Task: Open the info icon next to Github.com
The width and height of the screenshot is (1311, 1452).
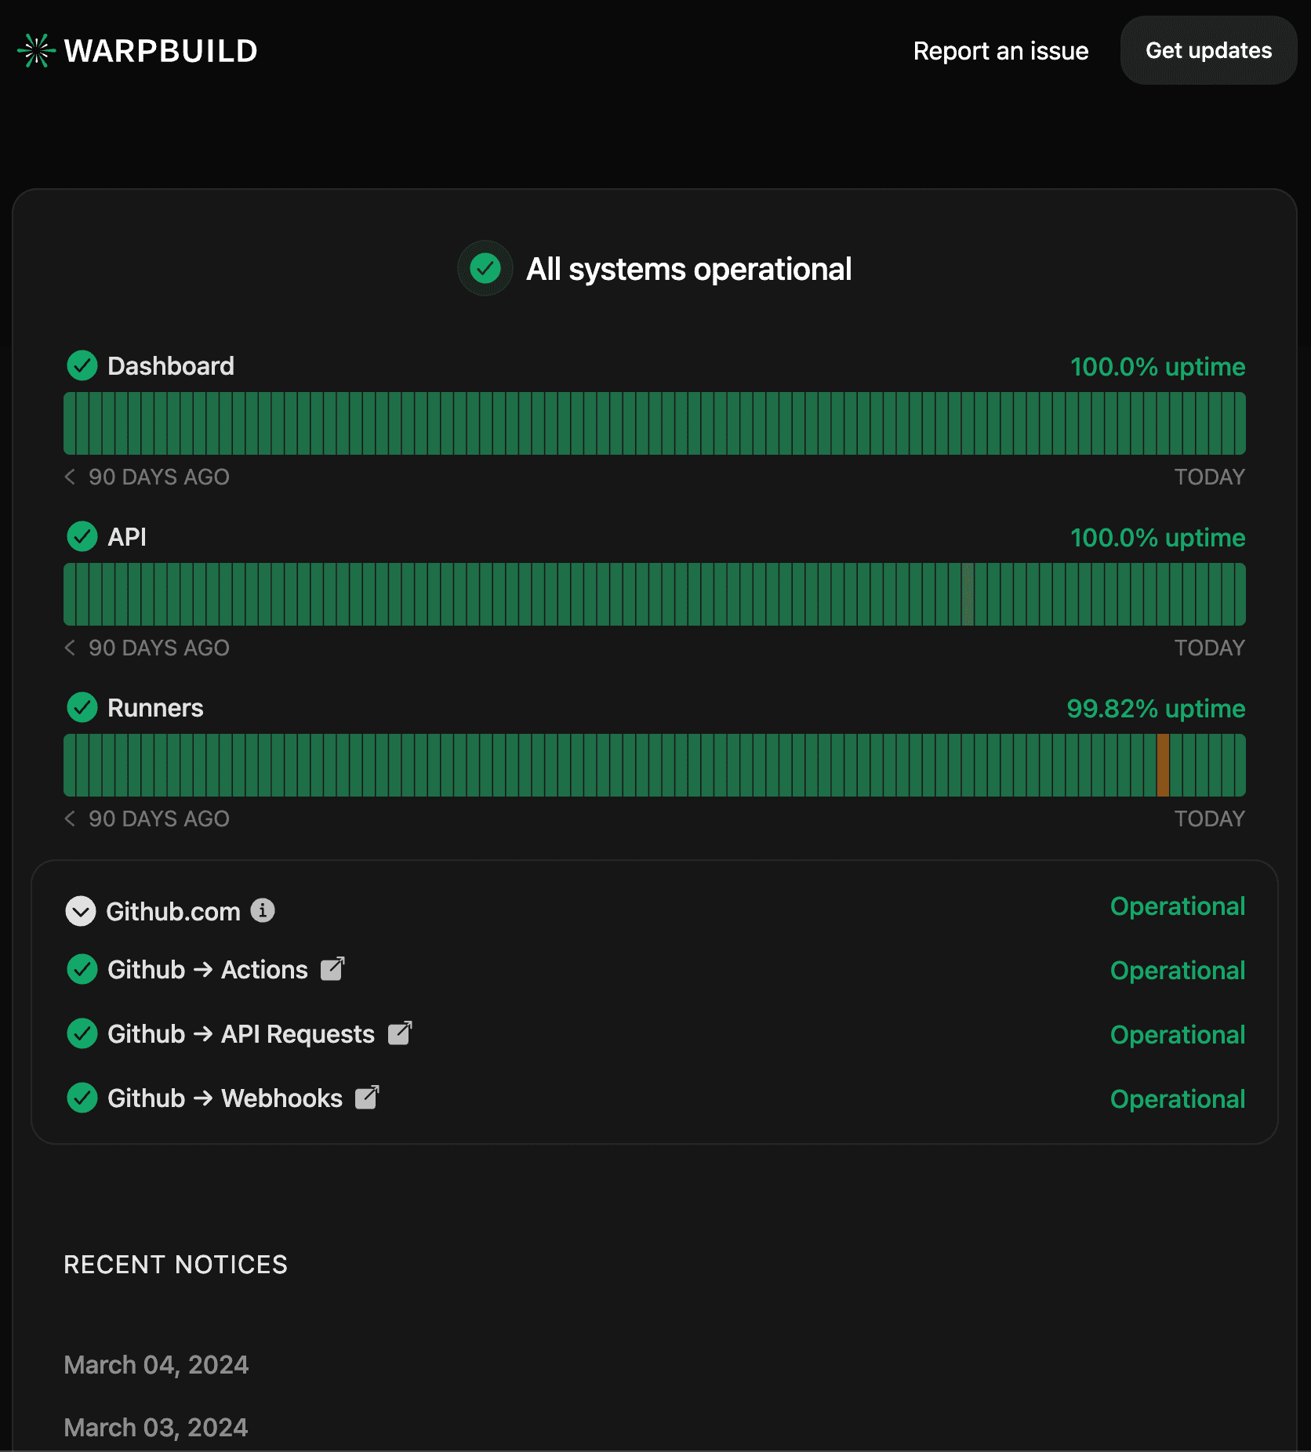Action: [264, 910]
